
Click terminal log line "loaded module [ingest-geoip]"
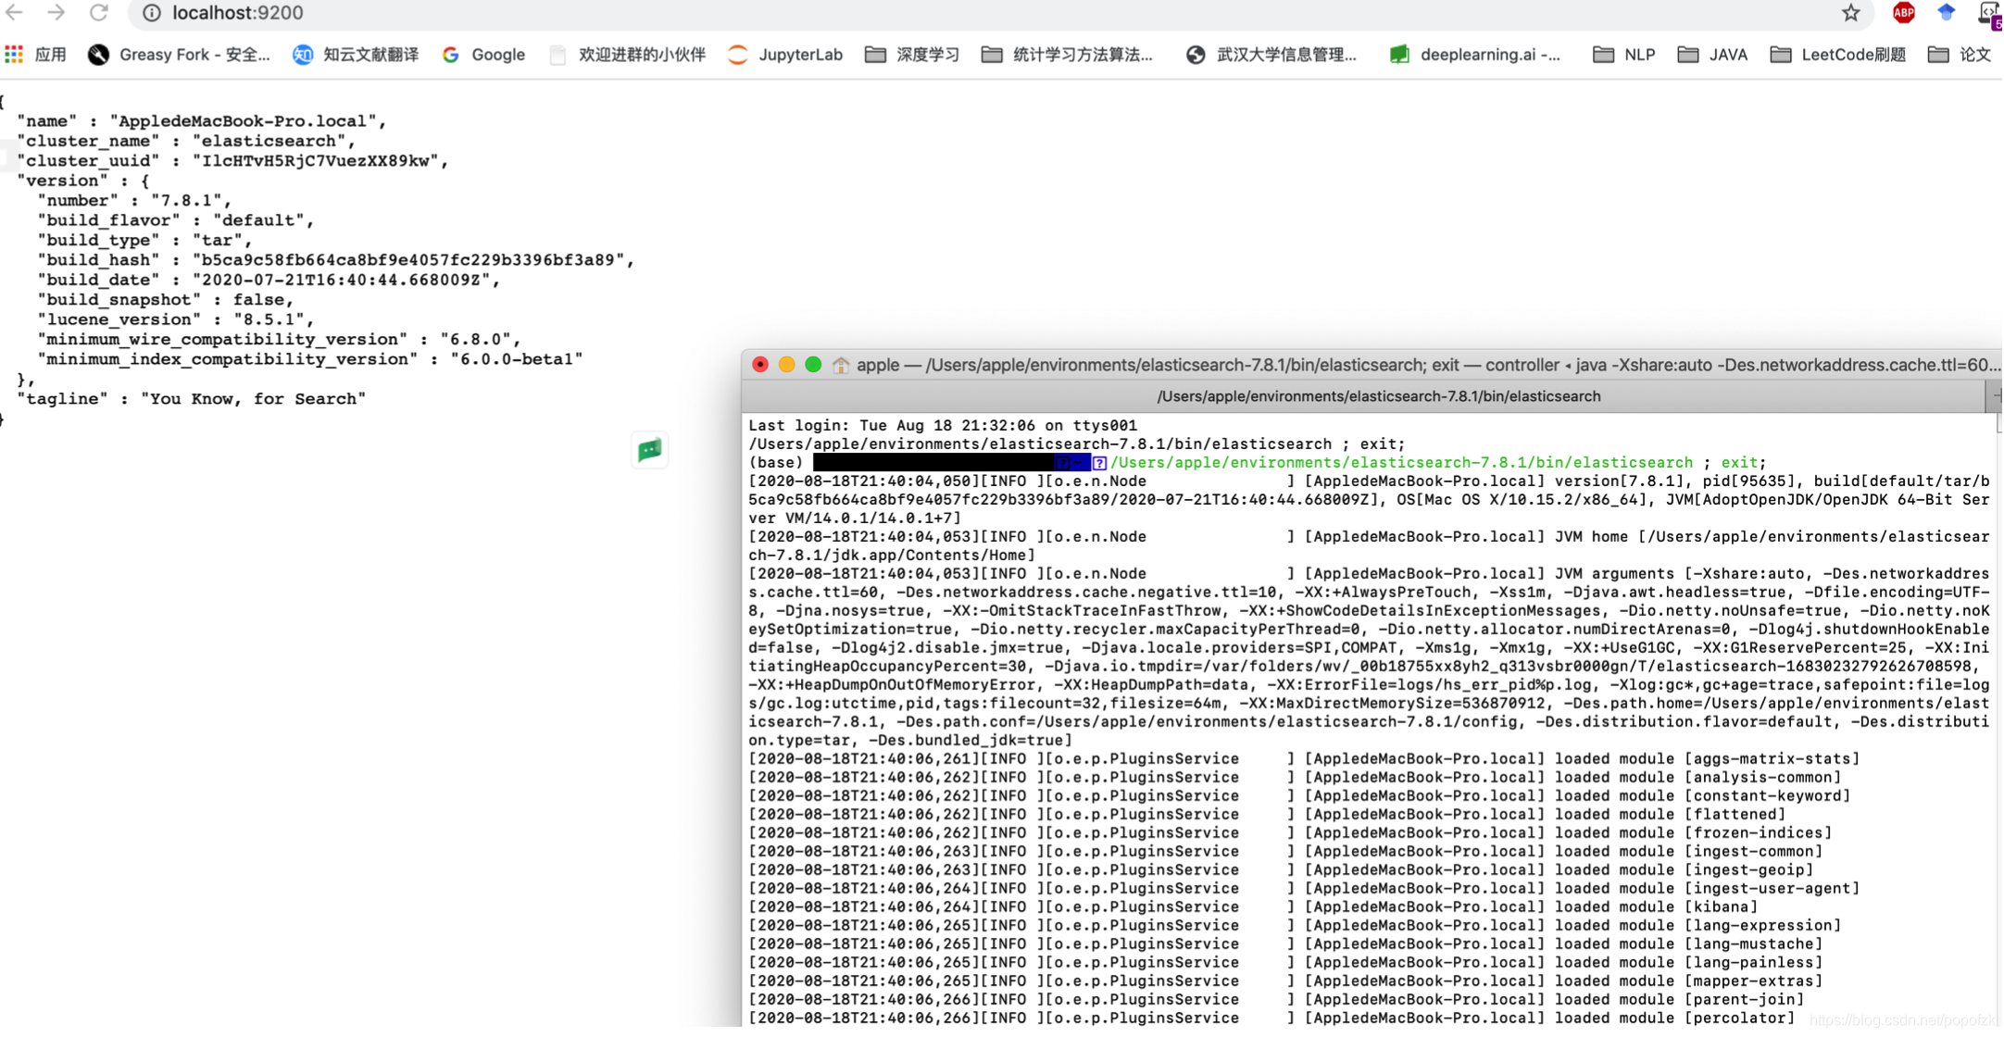1281,870
